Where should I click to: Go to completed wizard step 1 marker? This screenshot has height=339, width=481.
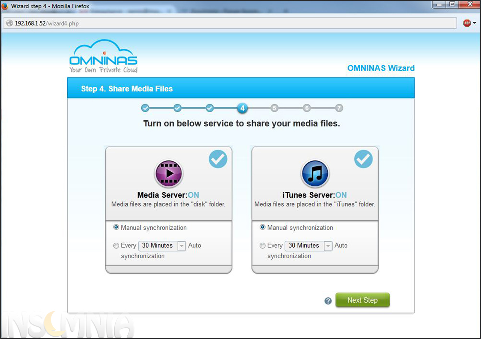click(x=145, y=108)
